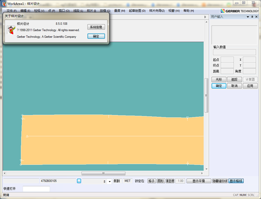Open the 帮助 (Help) menu

coord(189,11)
